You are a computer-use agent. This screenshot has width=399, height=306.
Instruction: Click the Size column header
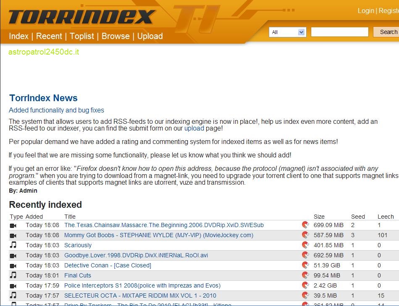pyautogui.click(x=319, y=217)
